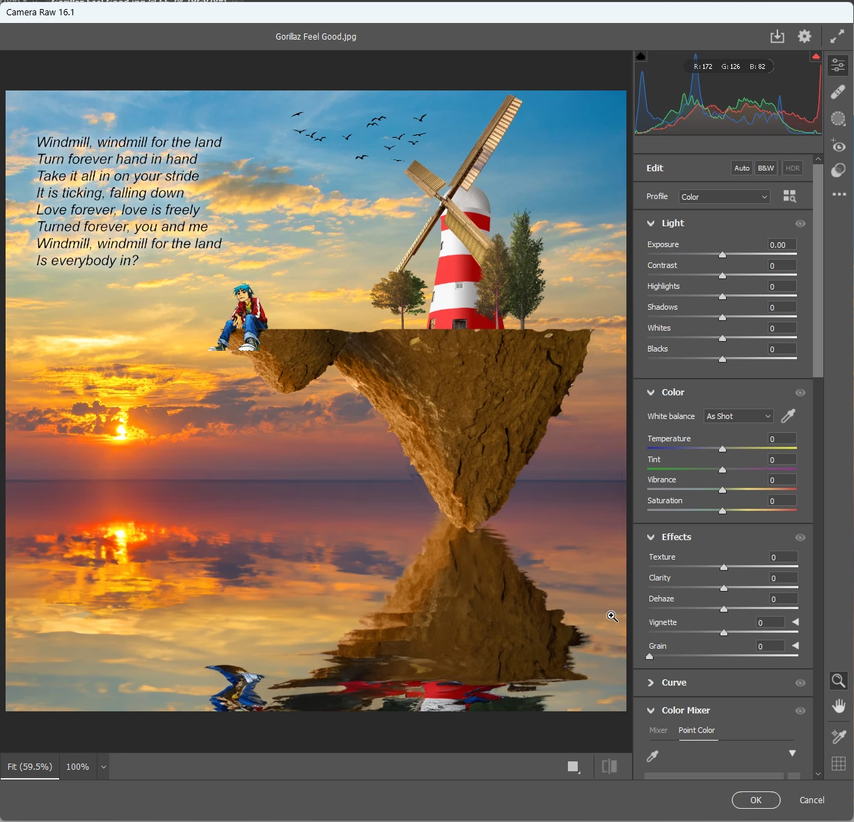The width and height of the screenshot is (854, 822).
Task: Toggle shadow clipping warning in the histogram
Action: tap(641, 56)
